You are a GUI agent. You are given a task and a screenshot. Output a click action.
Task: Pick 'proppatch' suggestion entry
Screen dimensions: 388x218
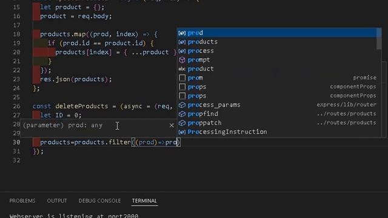pos(277,123)
